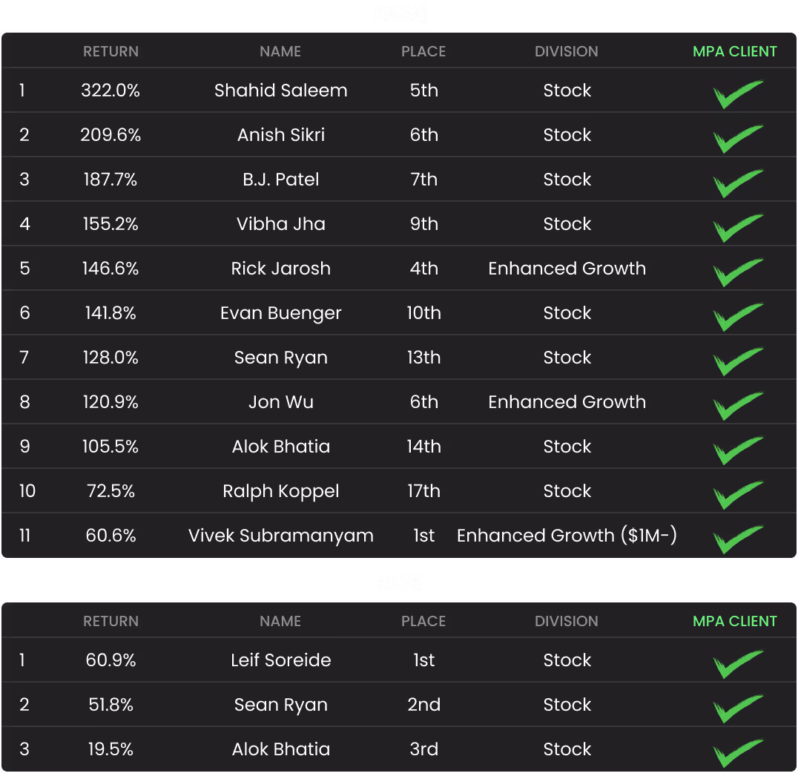This screenshot has width=798, height=779.
Task: Click the 2020 MPA CLIENT column header
Action: pos(734,52)
